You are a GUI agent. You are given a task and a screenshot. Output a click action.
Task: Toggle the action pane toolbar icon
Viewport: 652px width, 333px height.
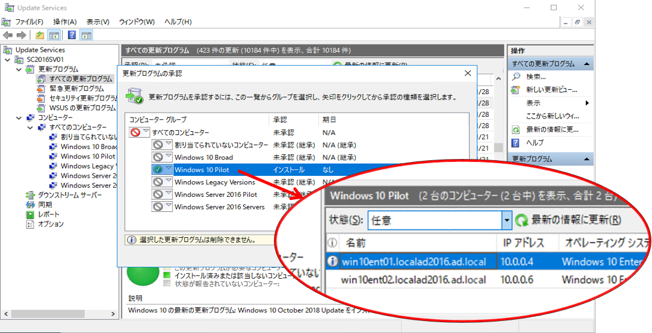pyautogui.click(x=86, y=36)
